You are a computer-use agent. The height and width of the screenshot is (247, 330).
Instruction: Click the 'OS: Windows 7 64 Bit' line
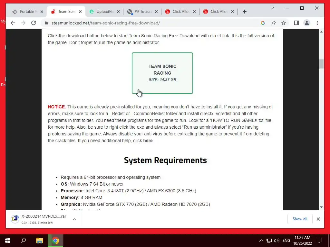coord(92,184)
